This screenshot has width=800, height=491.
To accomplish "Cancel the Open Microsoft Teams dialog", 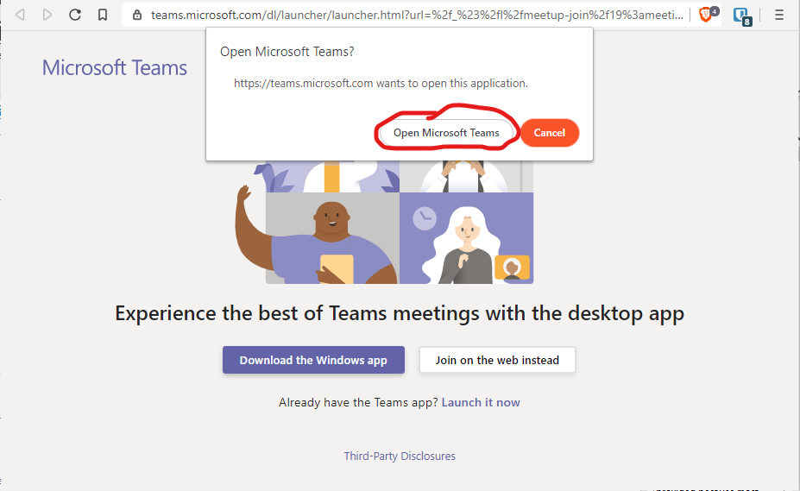I will 549,133.
